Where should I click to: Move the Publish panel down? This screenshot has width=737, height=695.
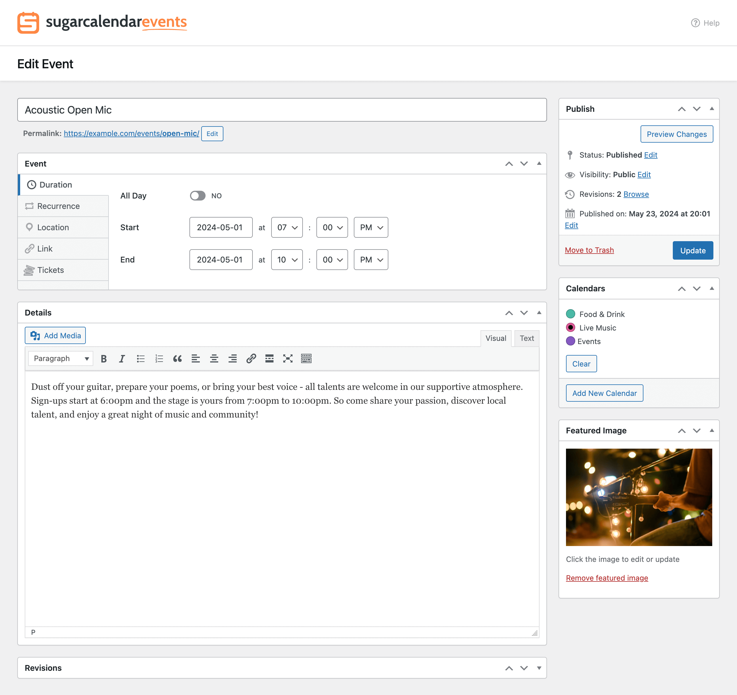tap(697, 109)
